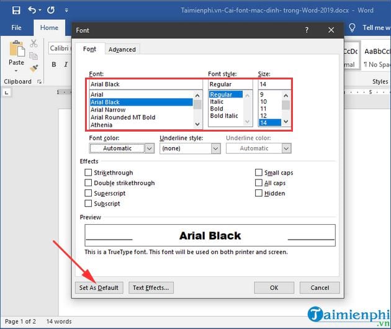Select size 9 in size list
This screenshot has height=329, width=391.
pos(270,94)
